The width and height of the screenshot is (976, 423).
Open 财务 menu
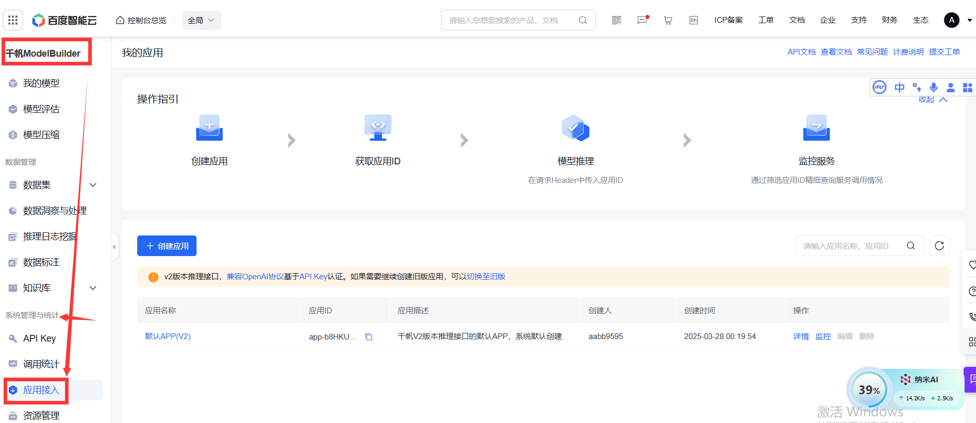click(x=890, y=20)
